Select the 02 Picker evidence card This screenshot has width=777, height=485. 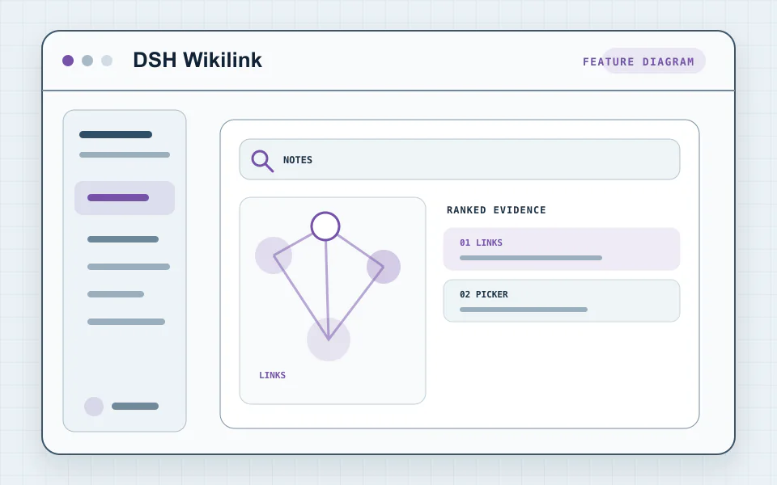[562, 301]
